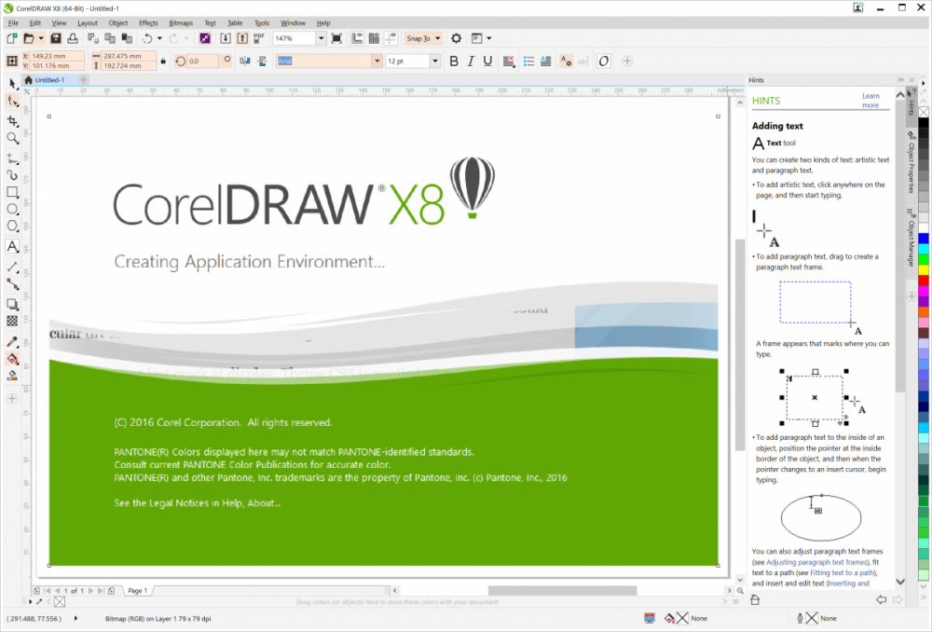Open the zoom level dropdown showing 147%
Image resolution: width=932 pixels, height=632 pixels.
click(x=322, y=38)
